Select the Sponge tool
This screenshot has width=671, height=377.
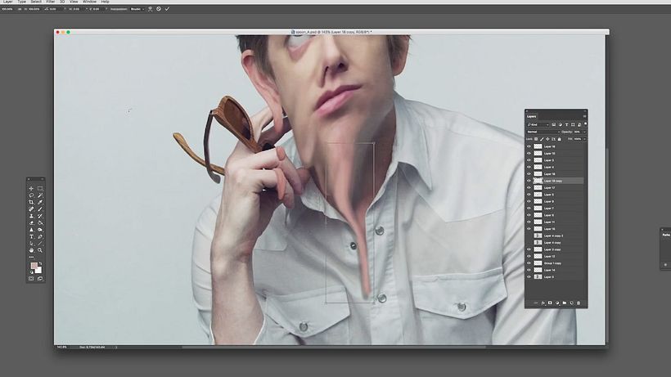coord(40,230)
